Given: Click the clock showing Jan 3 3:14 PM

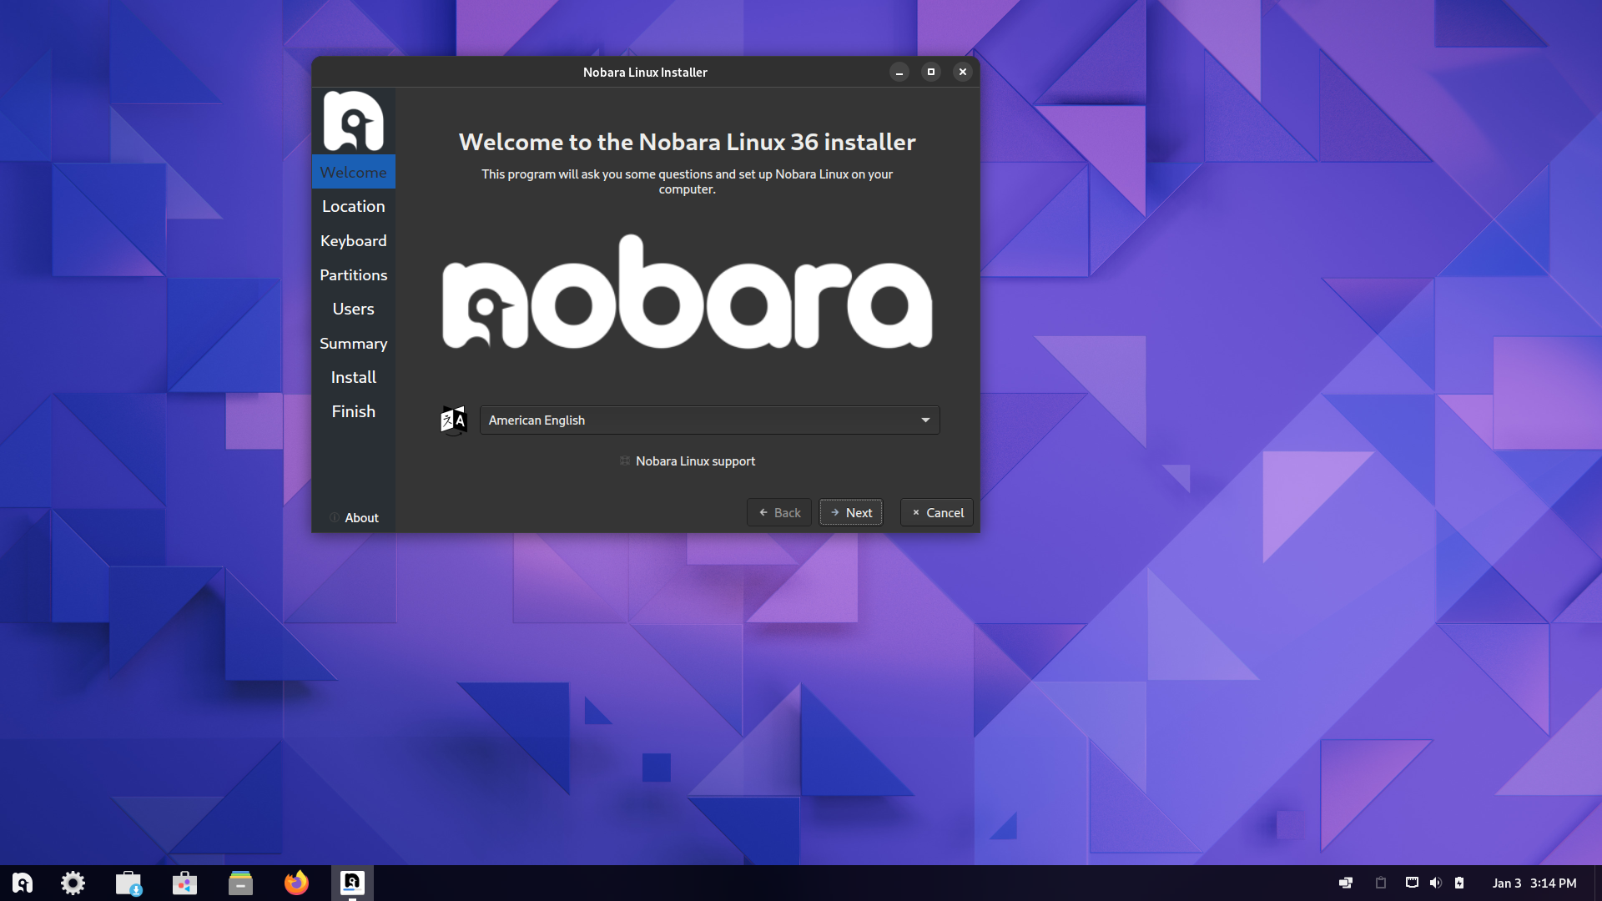Looking at the screenshot, I should click(x=1534, y=883).
